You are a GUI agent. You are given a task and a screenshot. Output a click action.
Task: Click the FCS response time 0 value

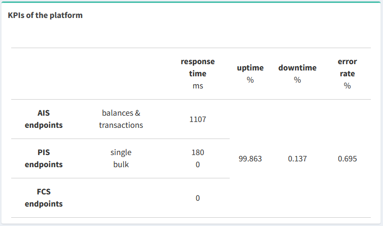click(x=198, y=198)
